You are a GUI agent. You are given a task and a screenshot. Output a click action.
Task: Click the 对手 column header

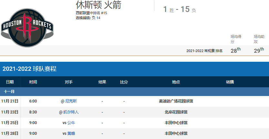69,82
